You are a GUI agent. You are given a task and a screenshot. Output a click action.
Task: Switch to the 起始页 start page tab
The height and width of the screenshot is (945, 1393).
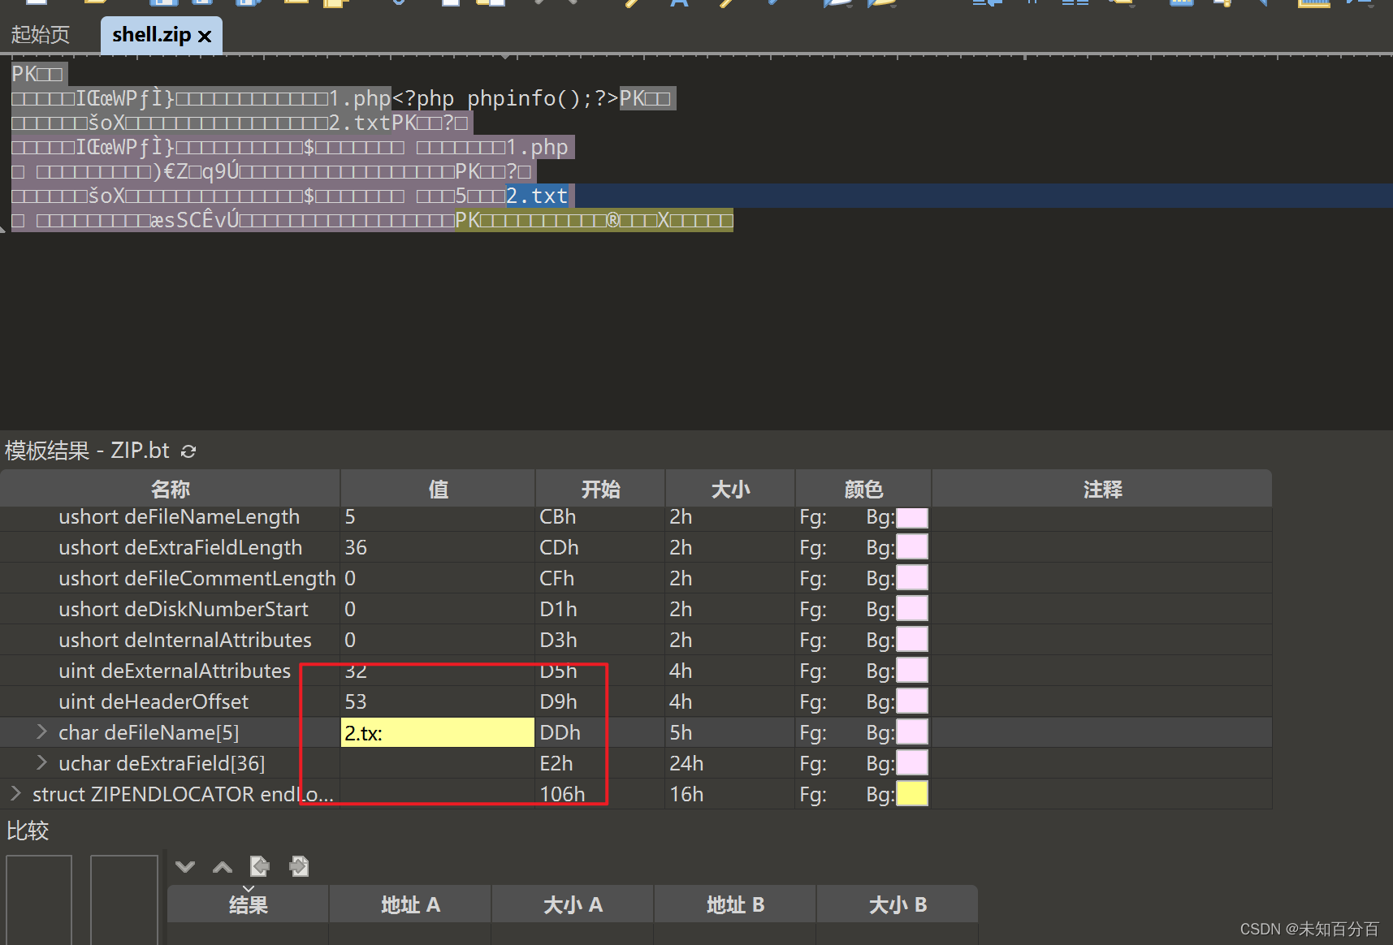(41, 35)
